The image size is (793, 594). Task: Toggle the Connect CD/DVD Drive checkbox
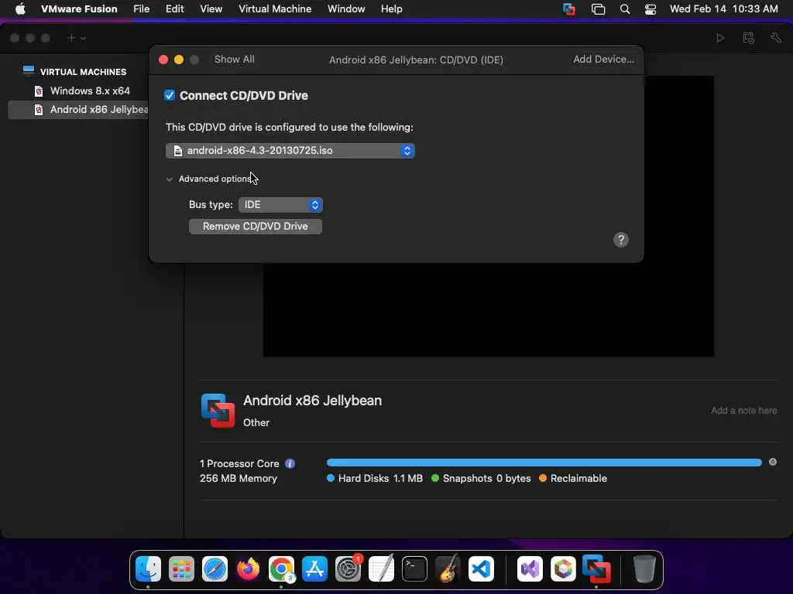point(170,95)
